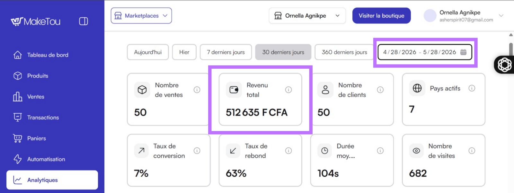The image size is (514, 193).
Task: Click the 682 visits value
Action: pos(418,173)
